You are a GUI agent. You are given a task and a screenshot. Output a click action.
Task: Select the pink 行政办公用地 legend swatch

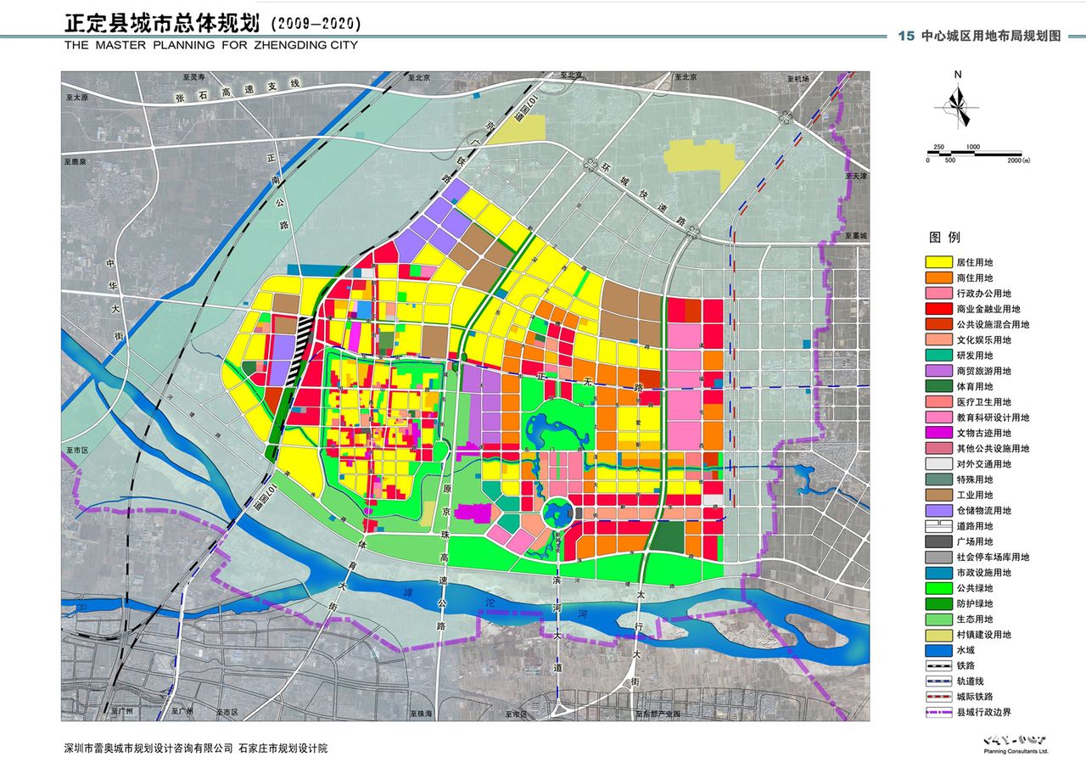pos(938,294)
